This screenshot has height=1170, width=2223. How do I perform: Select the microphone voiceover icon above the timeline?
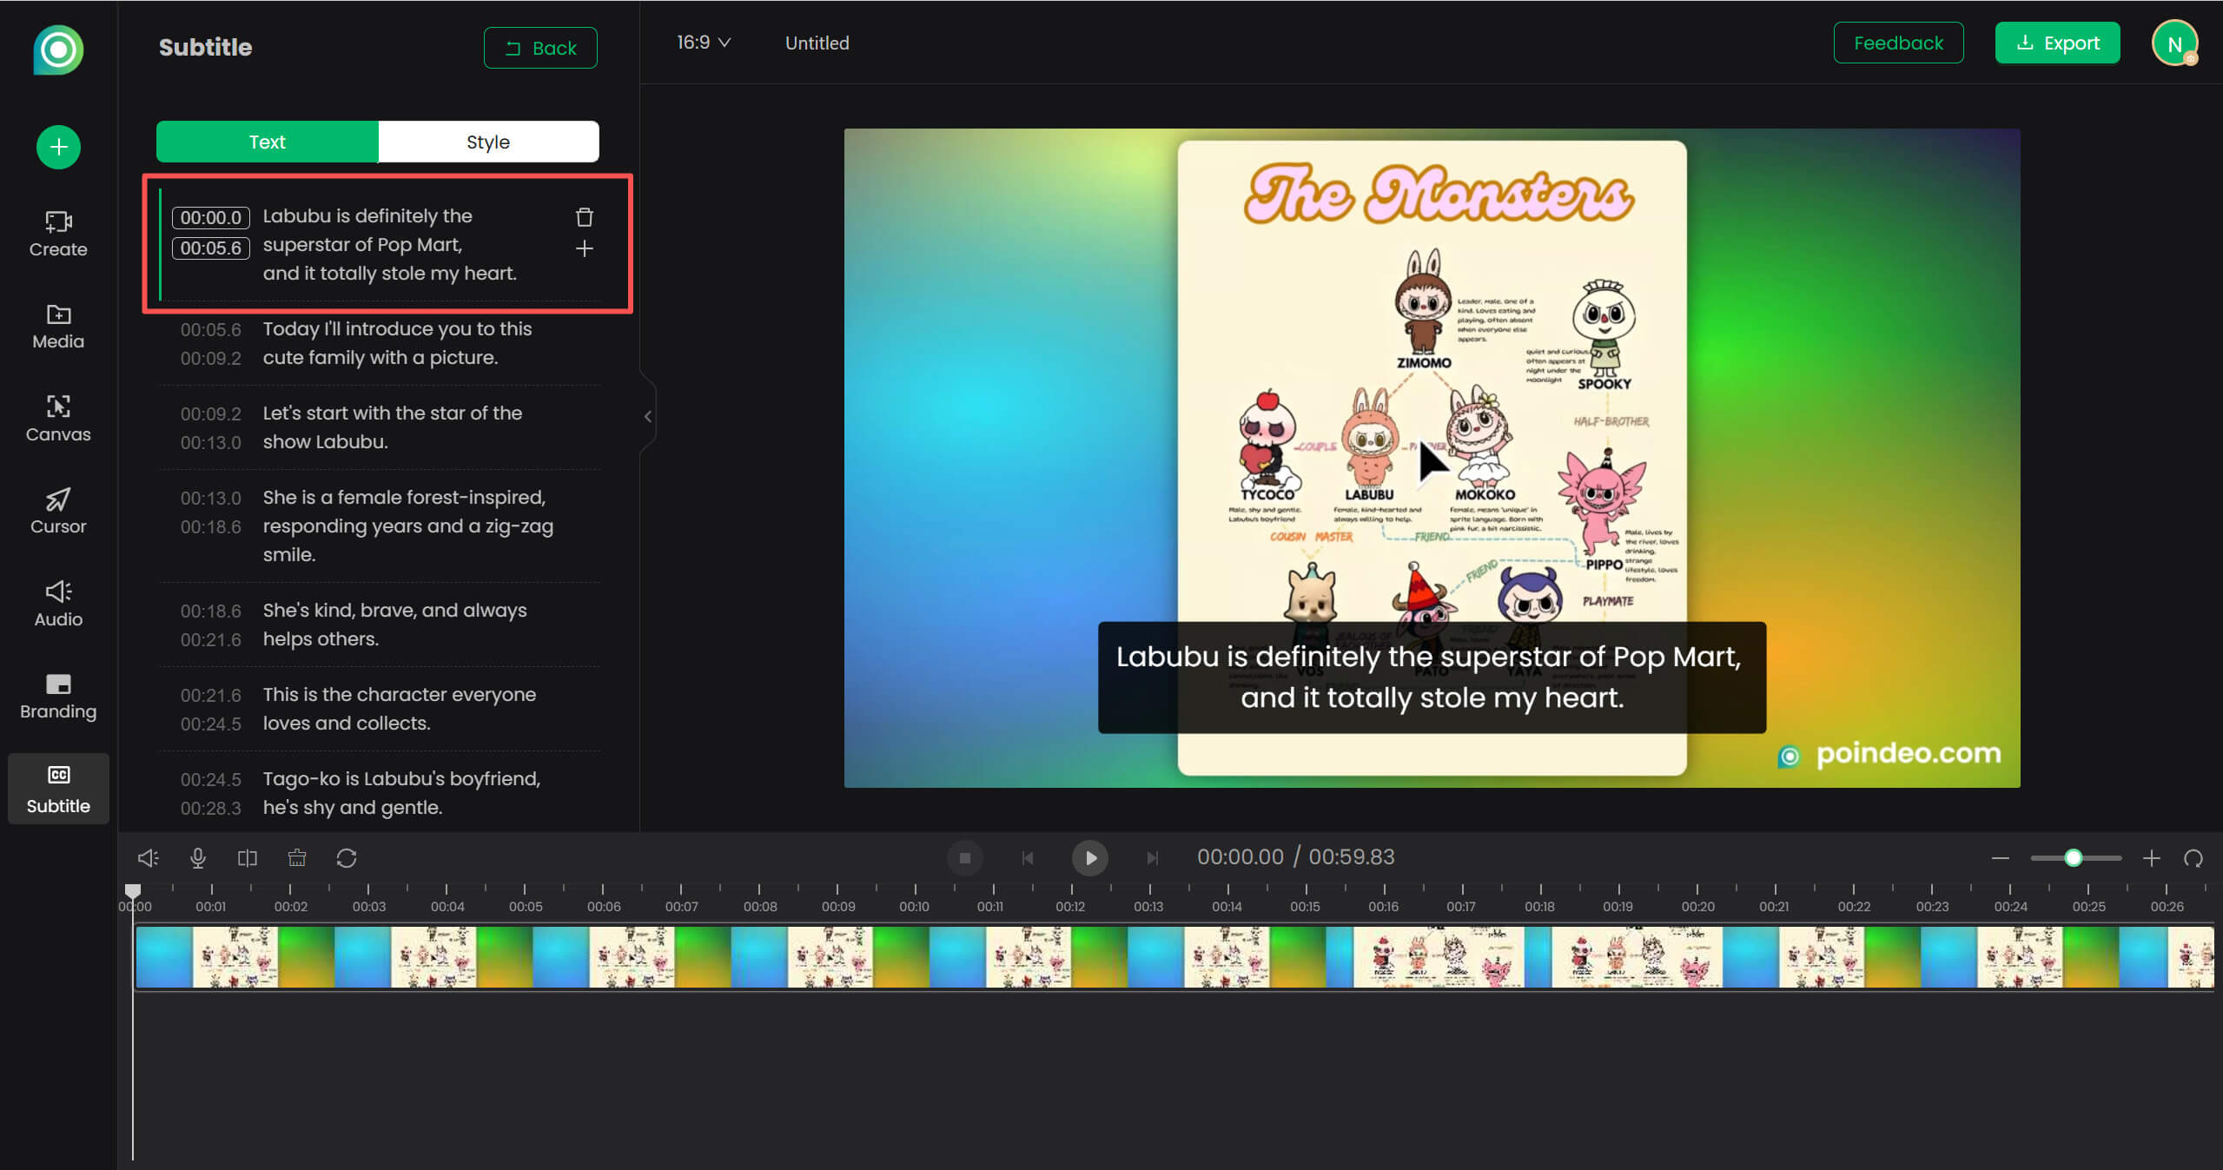click(197, 857)
